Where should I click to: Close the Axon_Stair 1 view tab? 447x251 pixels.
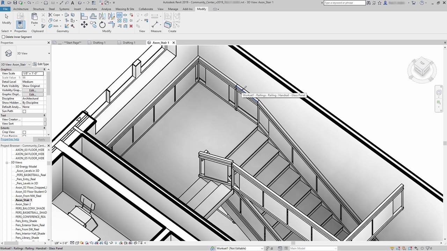point(174,43)
